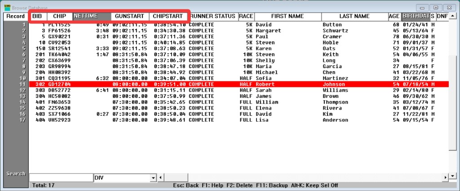Image resolution: width=460 pixels, height=191 pixels.
Task: Click the horizontal scrollbar left arrow
Action: pos(160,177)
